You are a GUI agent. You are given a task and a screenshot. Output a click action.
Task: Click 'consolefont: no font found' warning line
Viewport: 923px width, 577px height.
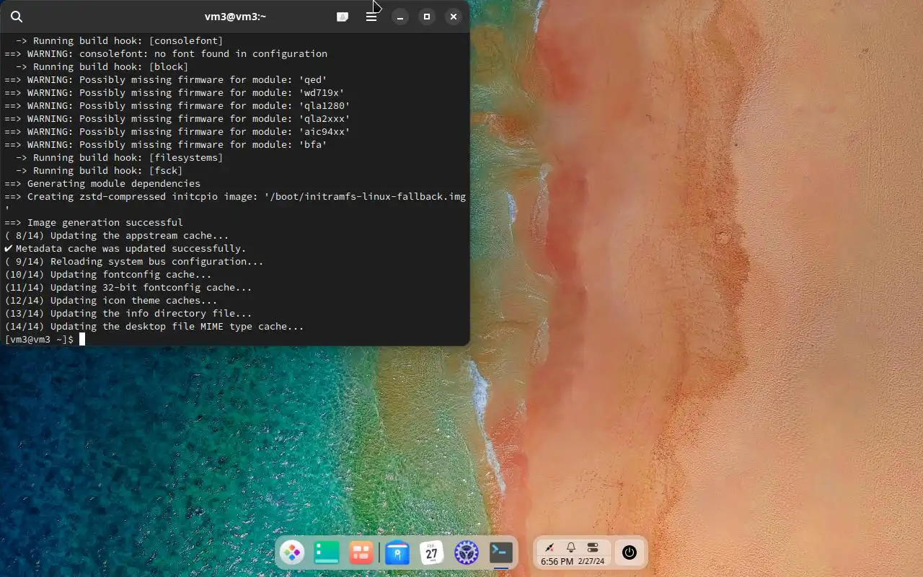[x=166, y=53]
